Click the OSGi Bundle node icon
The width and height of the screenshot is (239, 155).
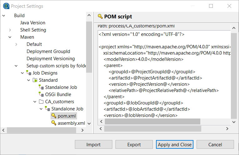click(x=41, y=94)
